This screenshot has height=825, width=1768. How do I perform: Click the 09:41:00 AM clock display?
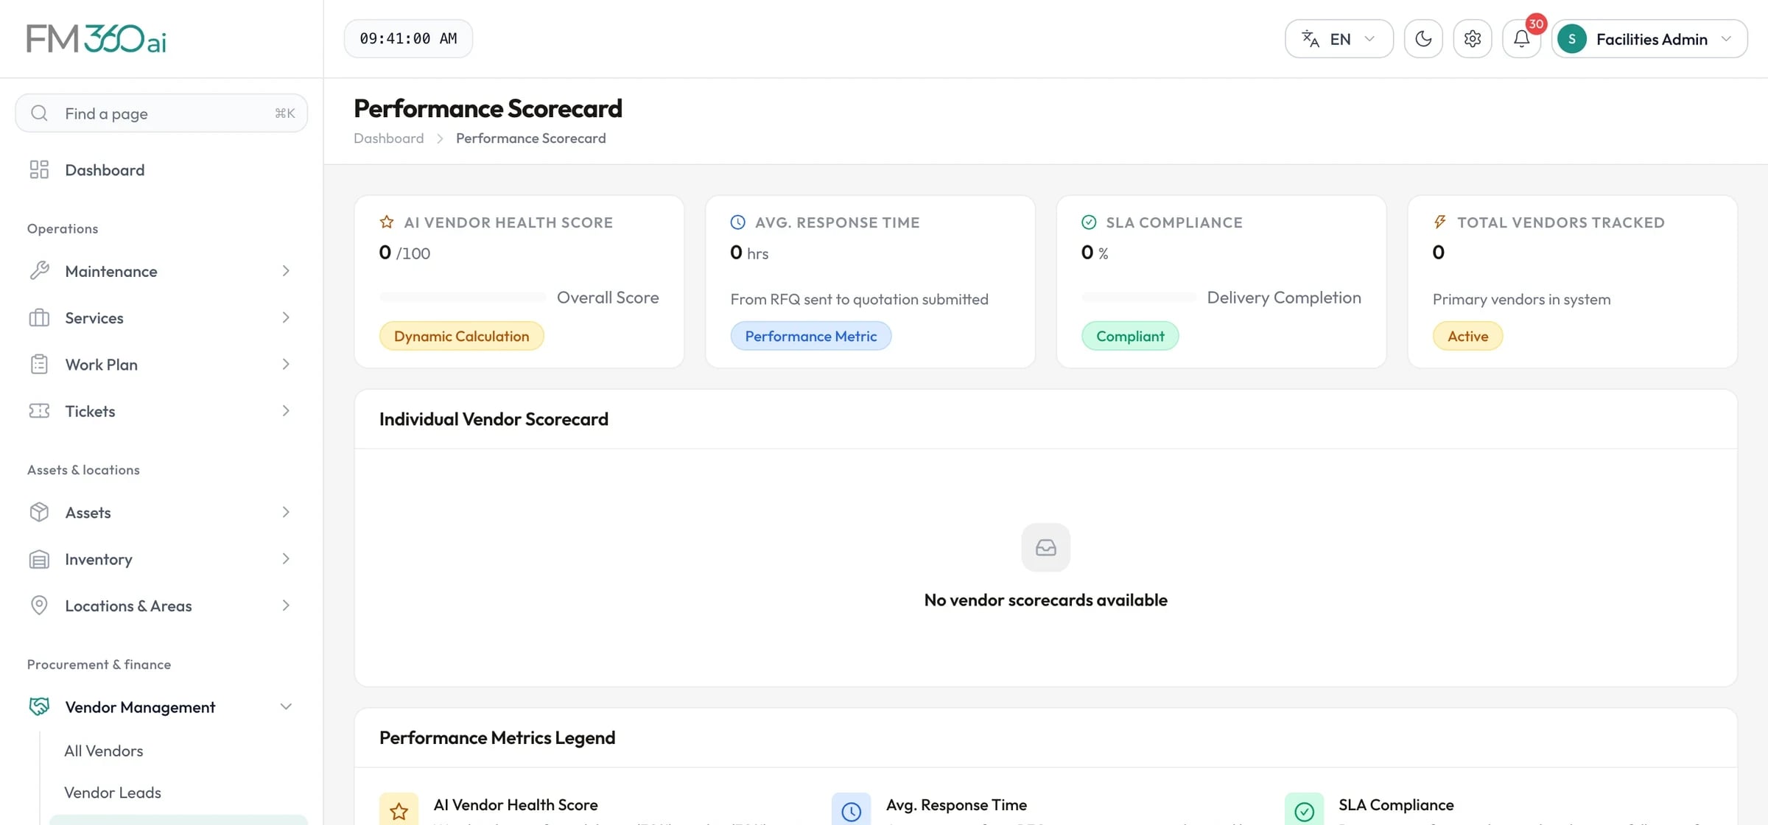coord(408,38)
